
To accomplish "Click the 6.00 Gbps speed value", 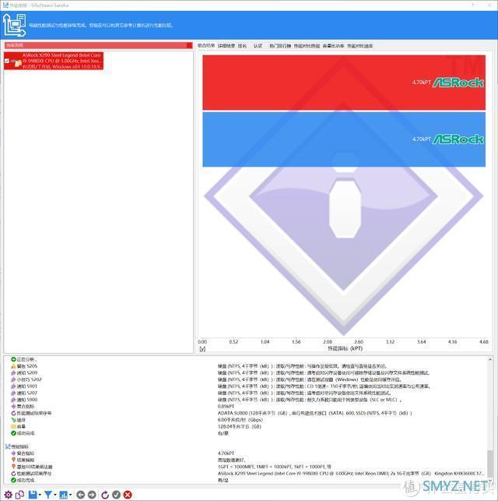I will tap(240, 420).
